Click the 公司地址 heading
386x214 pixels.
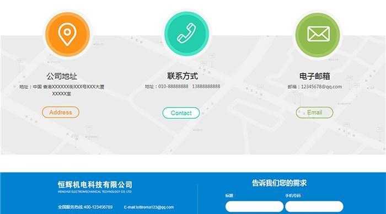click(62, 76)
